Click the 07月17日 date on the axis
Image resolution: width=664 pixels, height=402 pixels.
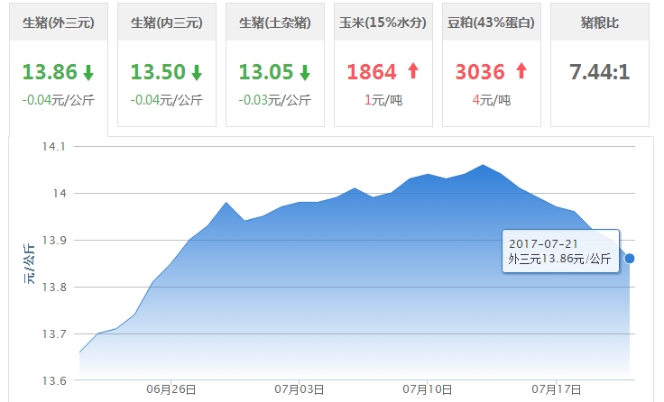tap(554, 389)
